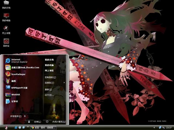Click the network tray icon

click(x=160, y=128)
